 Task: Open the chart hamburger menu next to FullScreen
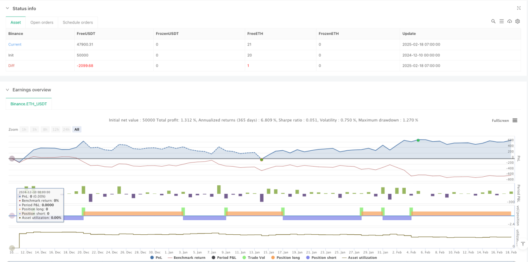click(515, 120)
